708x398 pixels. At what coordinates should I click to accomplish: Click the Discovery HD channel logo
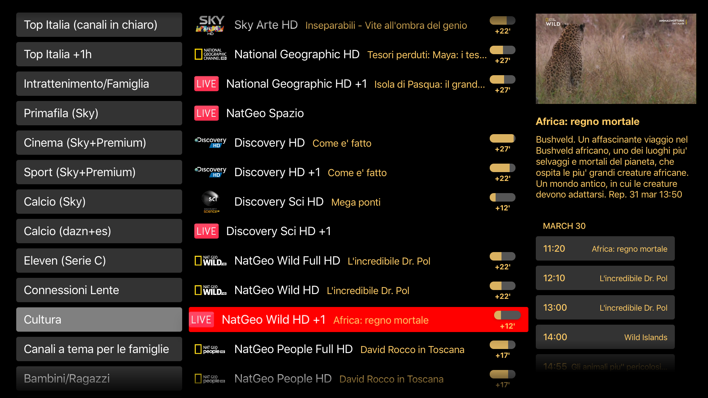pos(211,143)
